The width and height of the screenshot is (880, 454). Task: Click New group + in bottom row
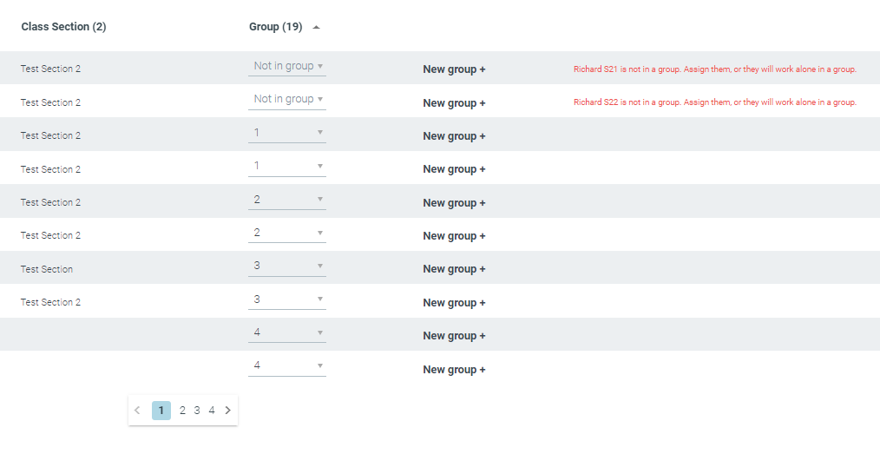pyautogui.click(x=454, y=369)
